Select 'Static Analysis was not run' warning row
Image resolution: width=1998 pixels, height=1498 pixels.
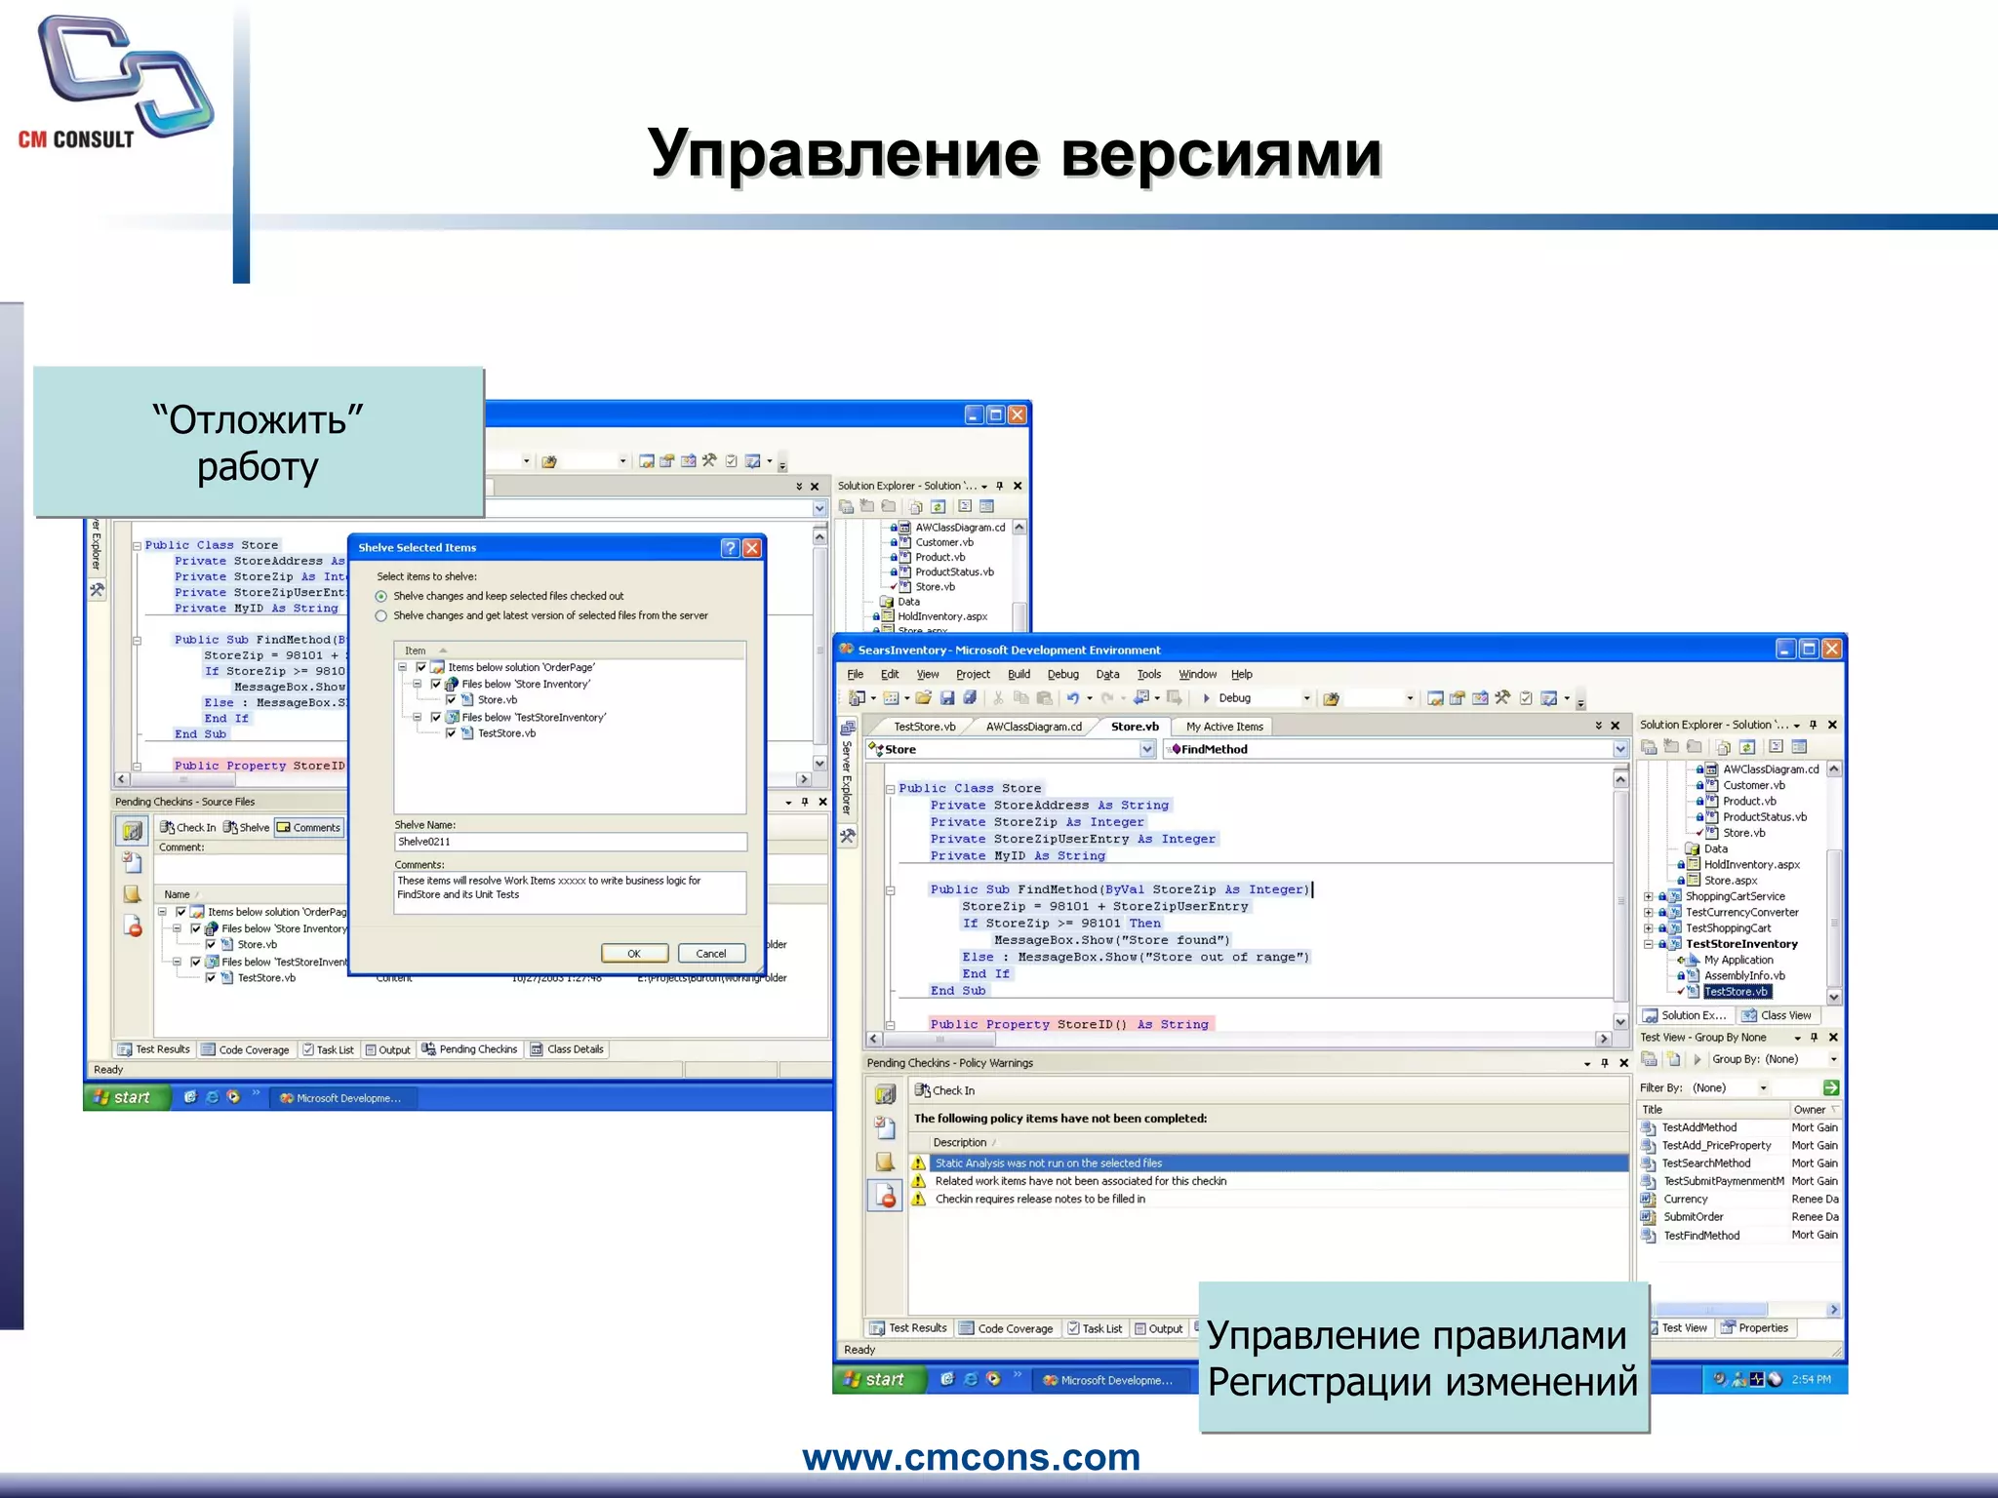coord(1268,1163)
